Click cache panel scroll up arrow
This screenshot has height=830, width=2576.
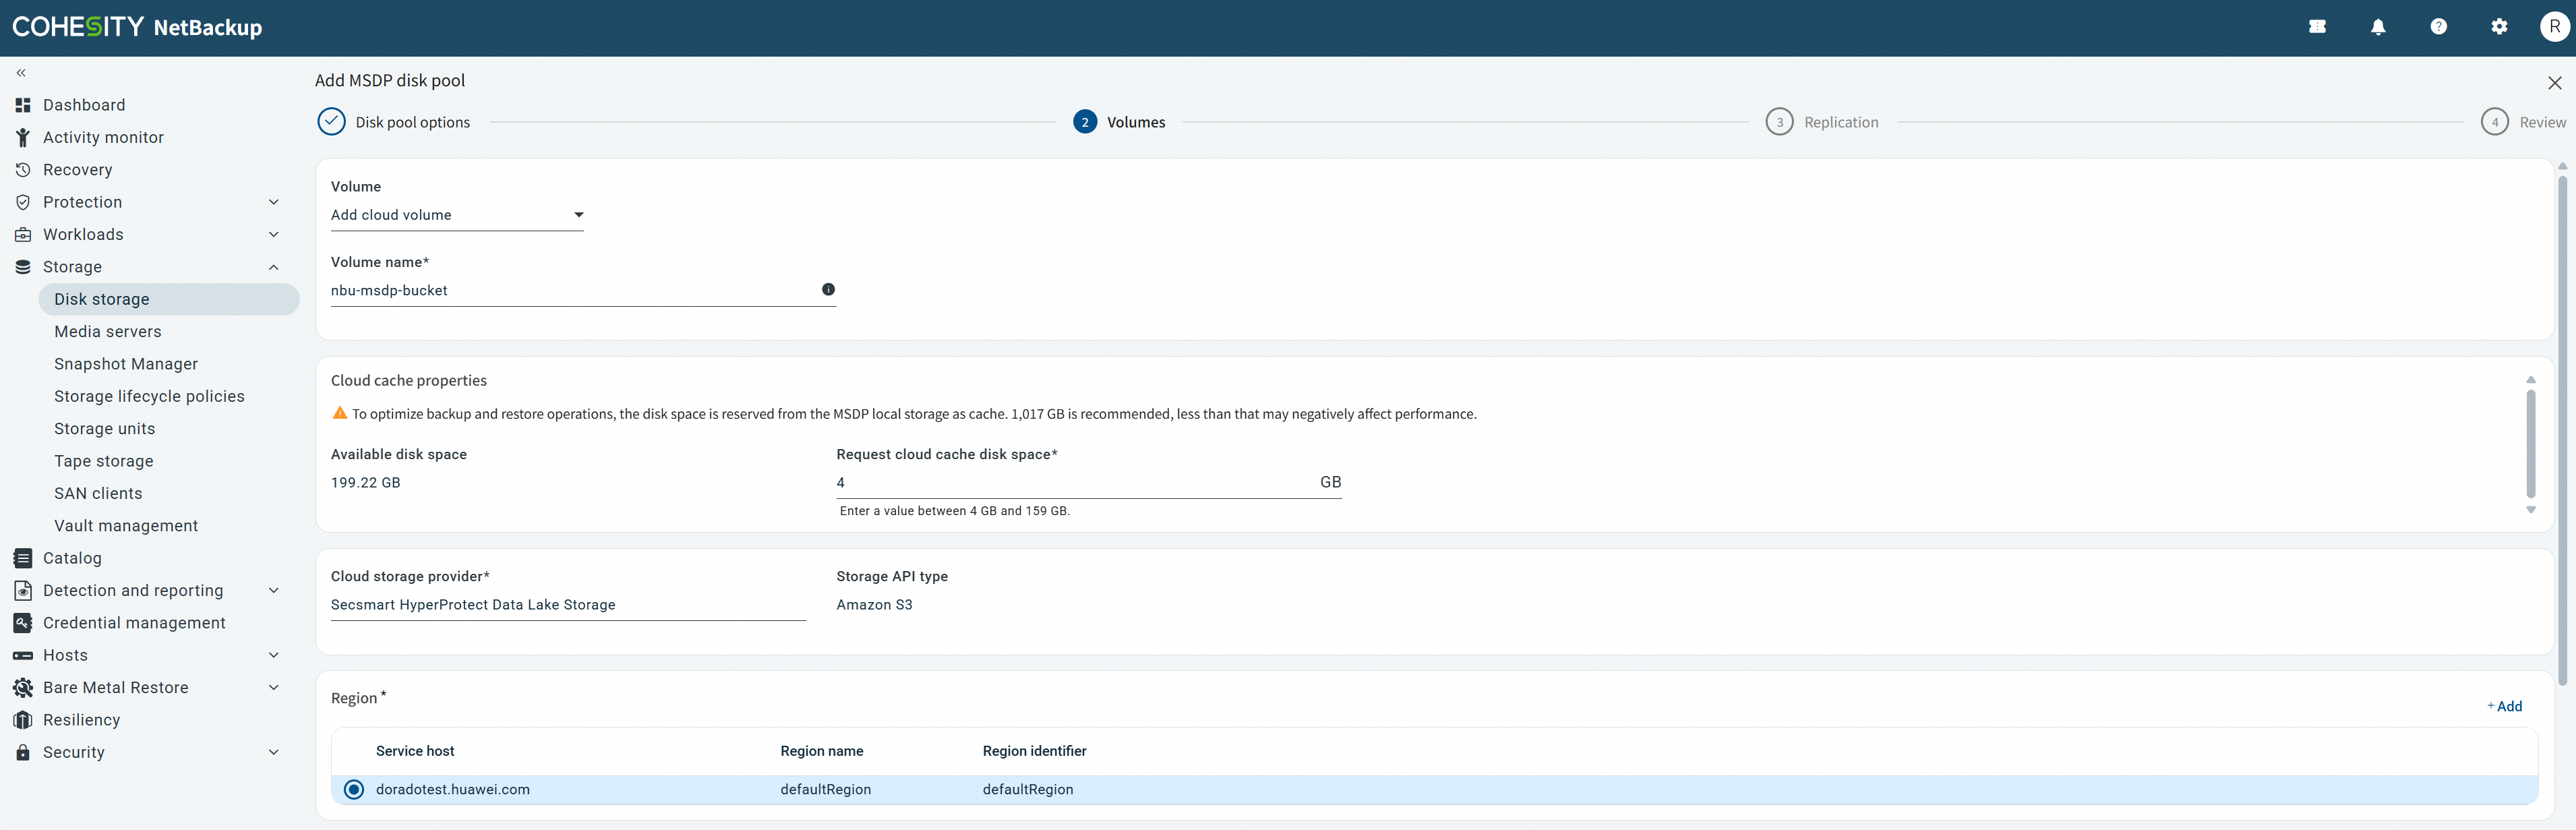[2530, 380]
